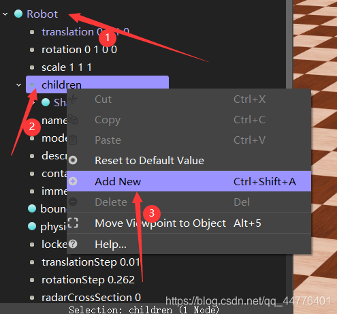Screen dimensions: 337x314
Task: Choose Reset to Default Value
Action: [x=189, y=161]
